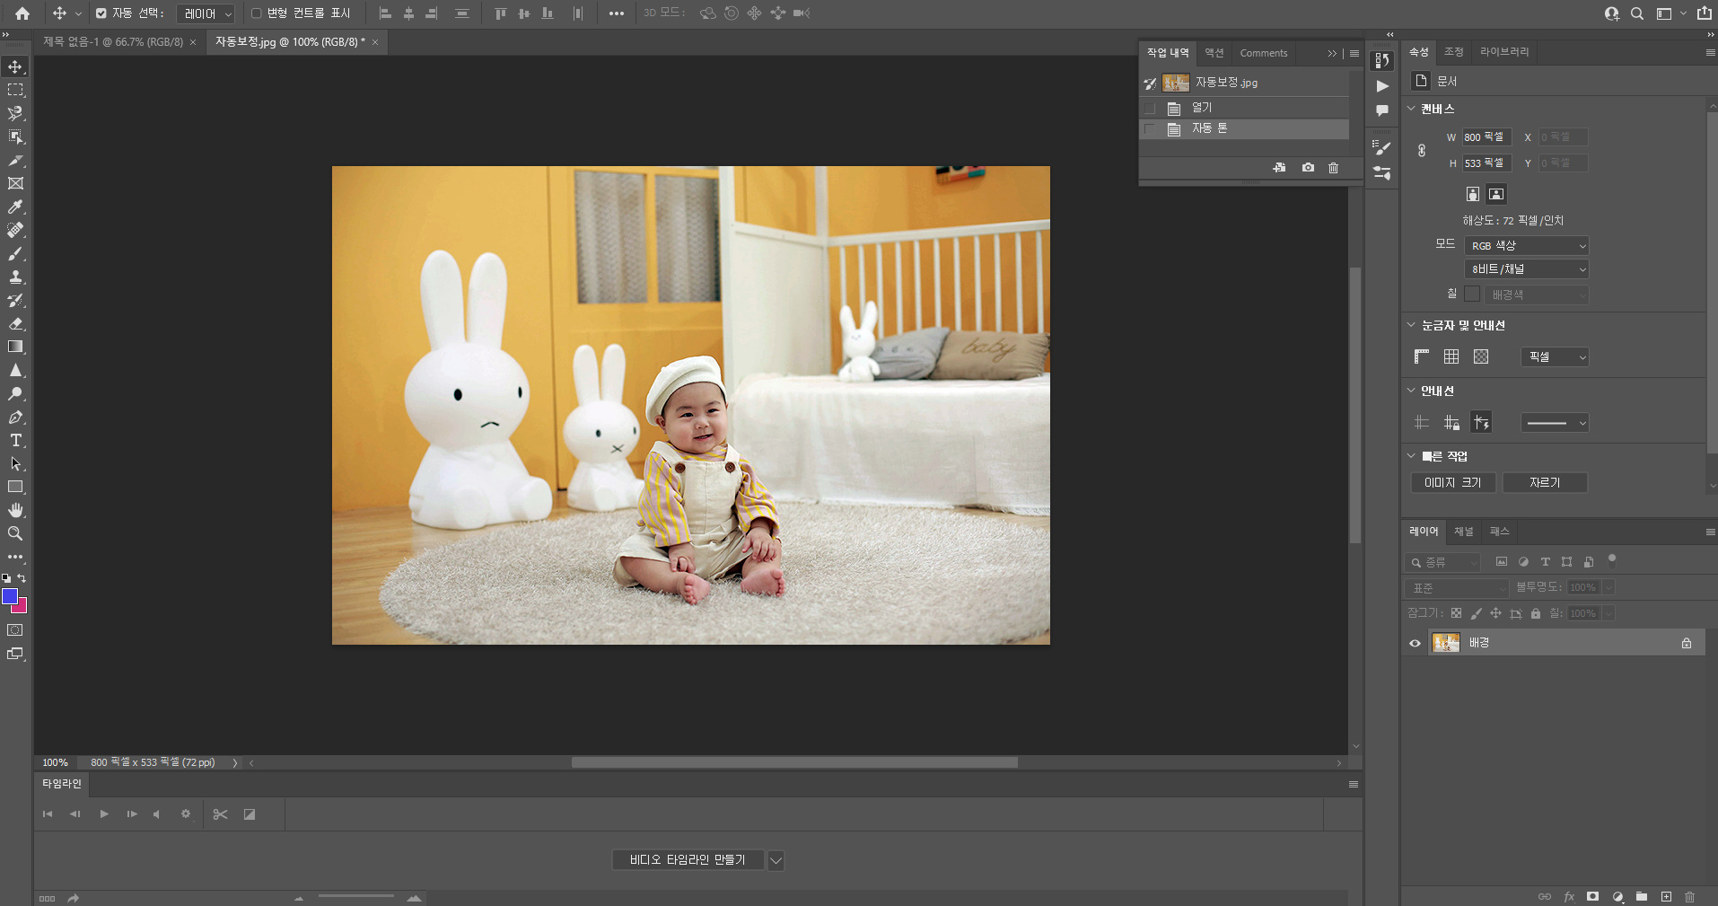Split the timeline clip with scissors

(x=220, y=814)
